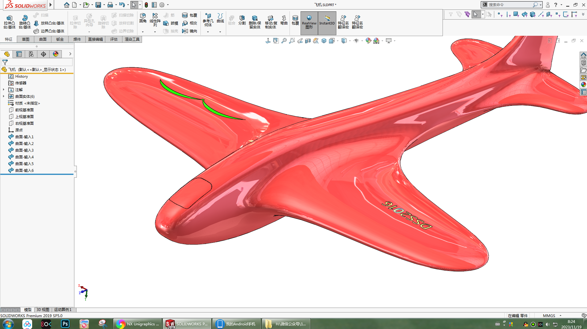This screenshot has width=587, height=329.
Task: Click the MMGS unit system in status bar
Action: [x=549, y=316]
